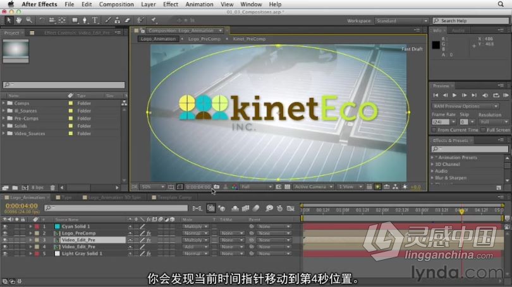512x287 pixels.
Task: Change Cyan Solid 1 blending mode Multiply
Action: [x=195, y=226]
